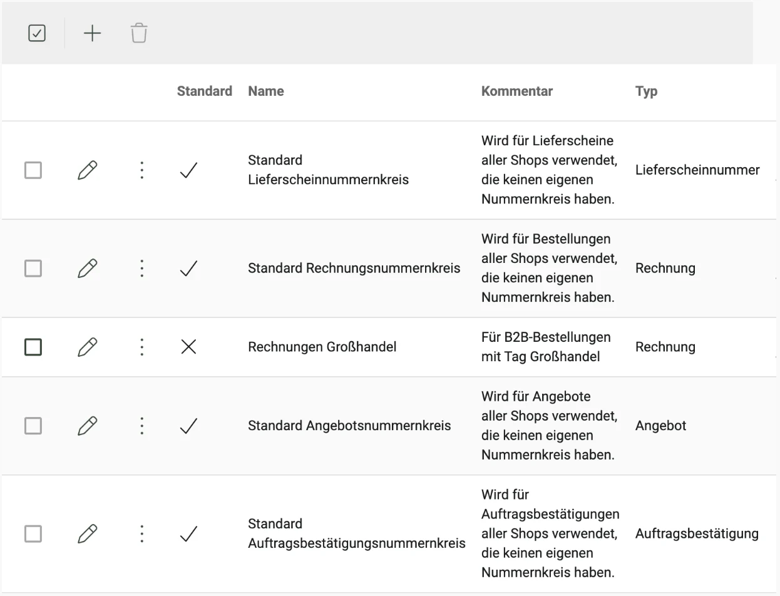Tick the Standard Auftragsbestätigungsnummernkreis row checkbox

33,534
